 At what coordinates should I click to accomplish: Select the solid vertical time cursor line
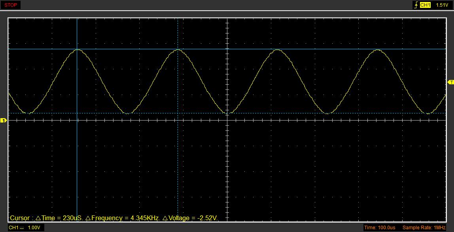point(77,158)
